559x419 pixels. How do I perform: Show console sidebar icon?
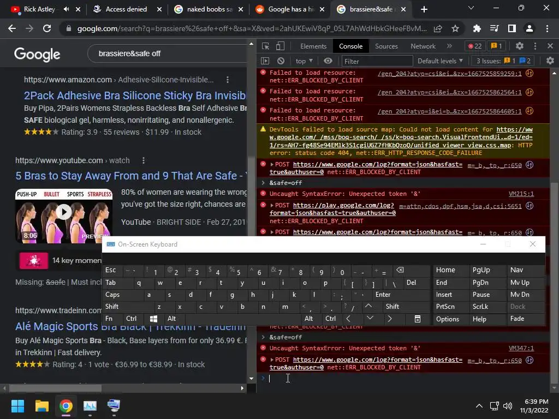tap(265, 61)
